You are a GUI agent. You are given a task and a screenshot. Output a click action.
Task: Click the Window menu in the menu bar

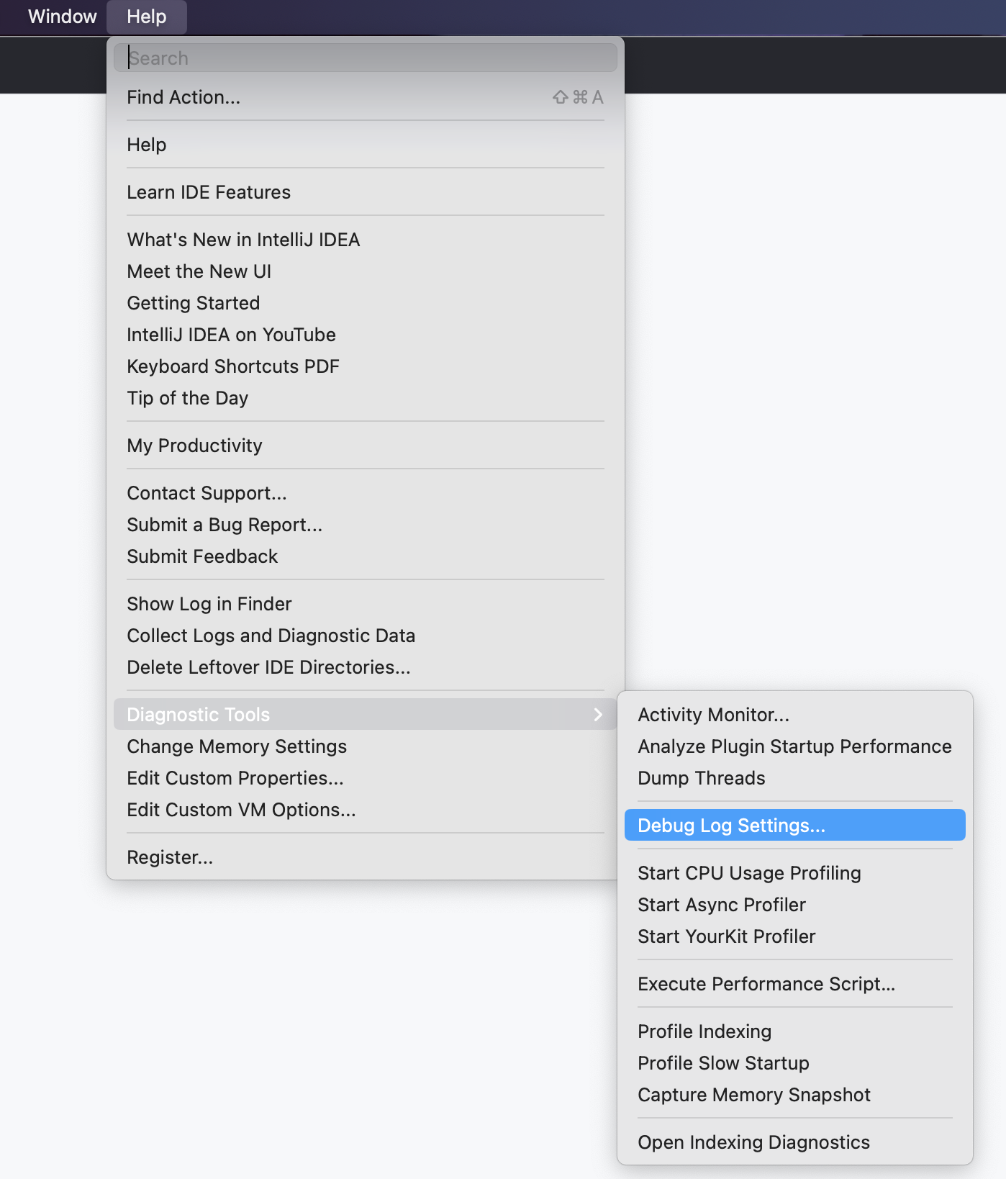[61, 16]
